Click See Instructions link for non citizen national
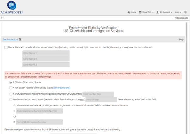 [x=62, y=88]
